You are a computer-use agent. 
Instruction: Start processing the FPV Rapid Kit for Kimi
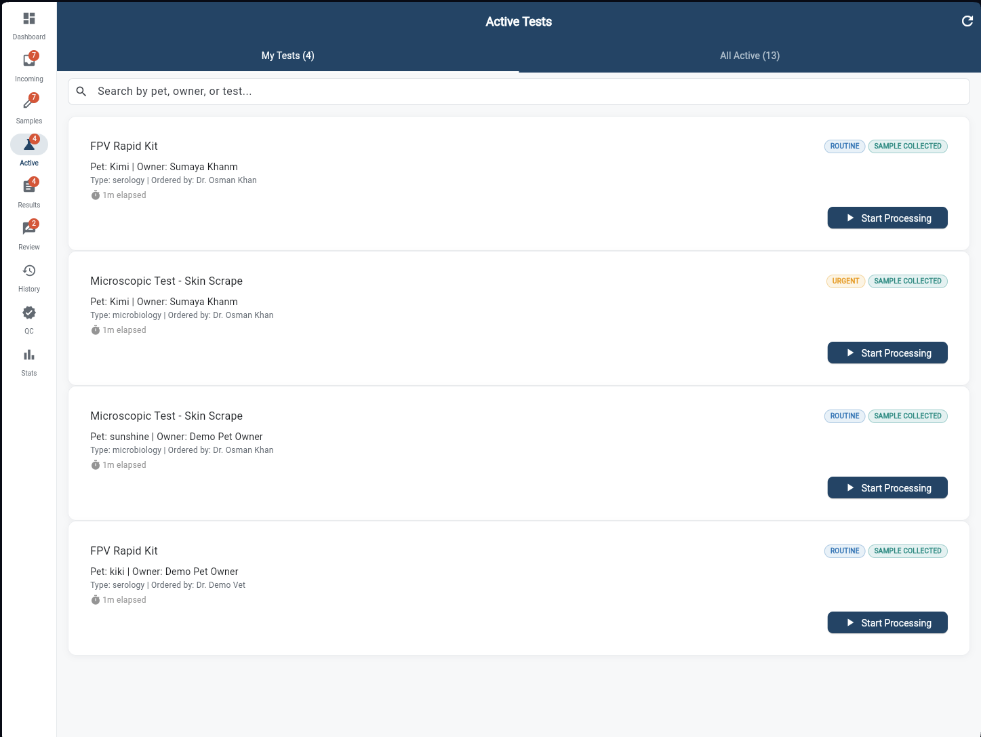coord(887,218)
